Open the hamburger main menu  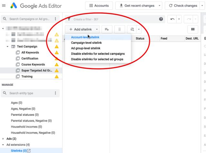click(4, 6)
